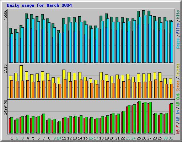The width and height of the screenshot is (182, 142).
Task: Click day label 13 on the axis
Action: (x=75, y=138)
